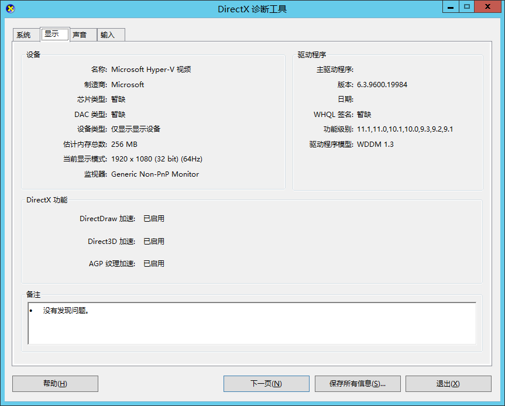Click display mode 1920 x 1080 (32 bit) (64Hz)

pos(157,159)
